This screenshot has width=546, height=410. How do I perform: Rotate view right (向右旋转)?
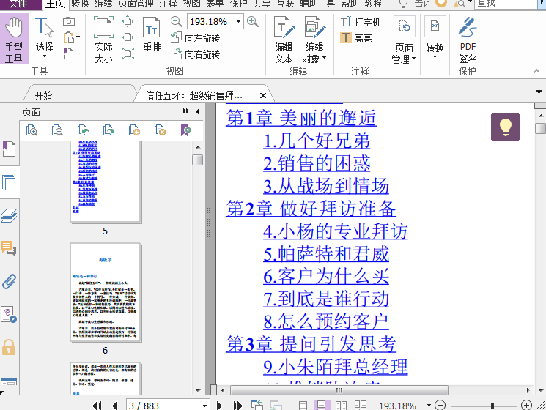click(196, 54)
